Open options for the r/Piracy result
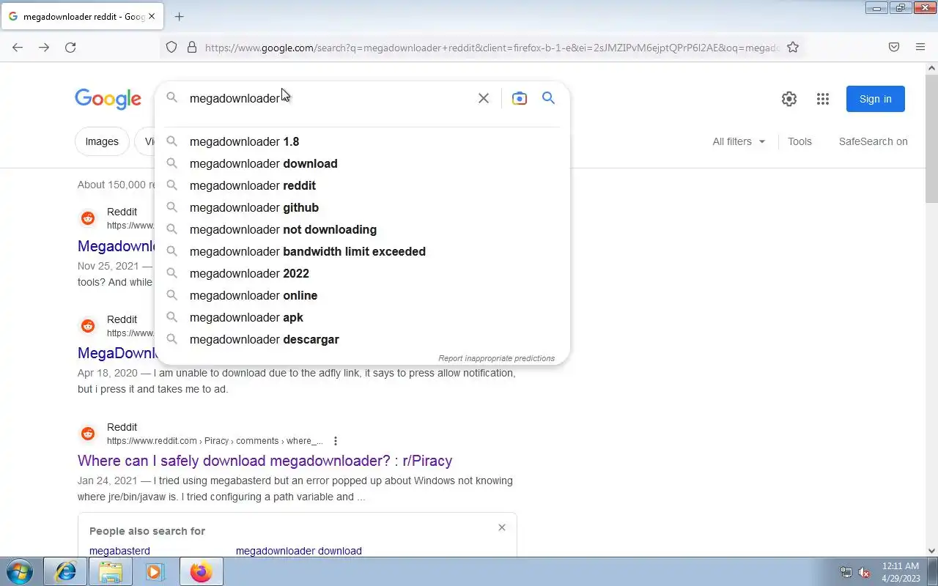The height and width of the screenshot is (586, 938). point(336,441)
